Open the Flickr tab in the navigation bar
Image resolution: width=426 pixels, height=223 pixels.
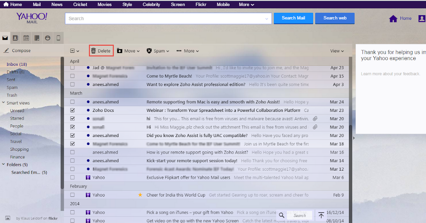click(201, 4)
